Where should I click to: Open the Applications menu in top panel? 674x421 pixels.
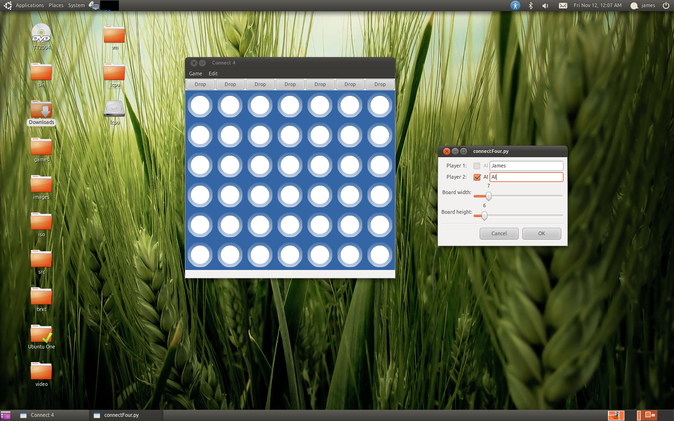coord(29,6)
